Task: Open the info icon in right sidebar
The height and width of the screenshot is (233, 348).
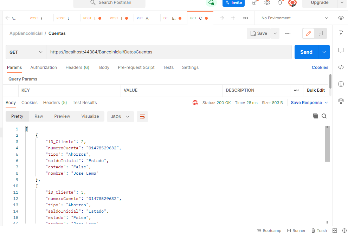Action: pyautogui.click(x=341, y=84)
